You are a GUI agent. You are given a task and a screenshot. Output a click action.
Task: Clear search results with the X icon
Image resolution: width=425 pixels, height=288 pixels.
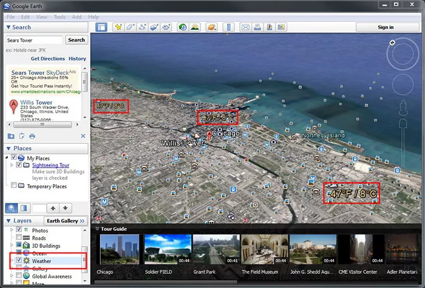pos(83,136)
